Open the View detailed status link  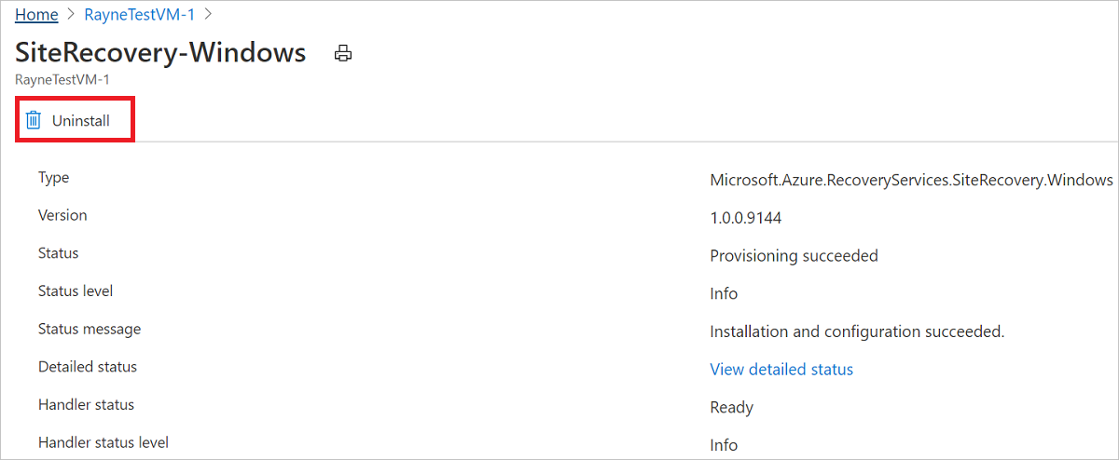(781, 370)
